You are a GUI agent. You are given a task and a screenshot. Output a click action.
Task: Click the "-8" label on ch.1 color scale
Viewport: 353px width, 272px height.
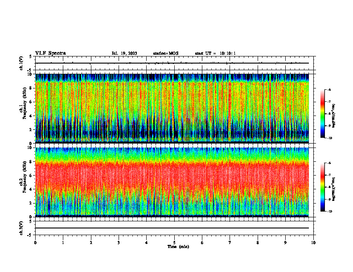329,114
